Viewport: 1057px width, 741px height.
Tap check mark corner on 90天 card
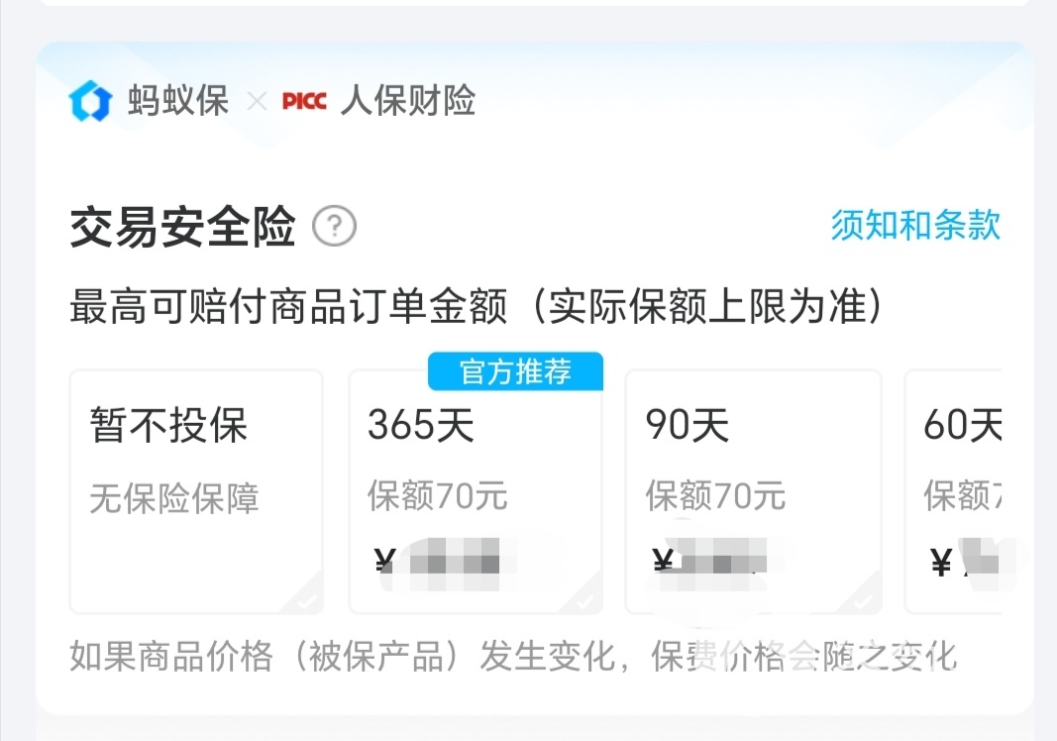(864, 598)
